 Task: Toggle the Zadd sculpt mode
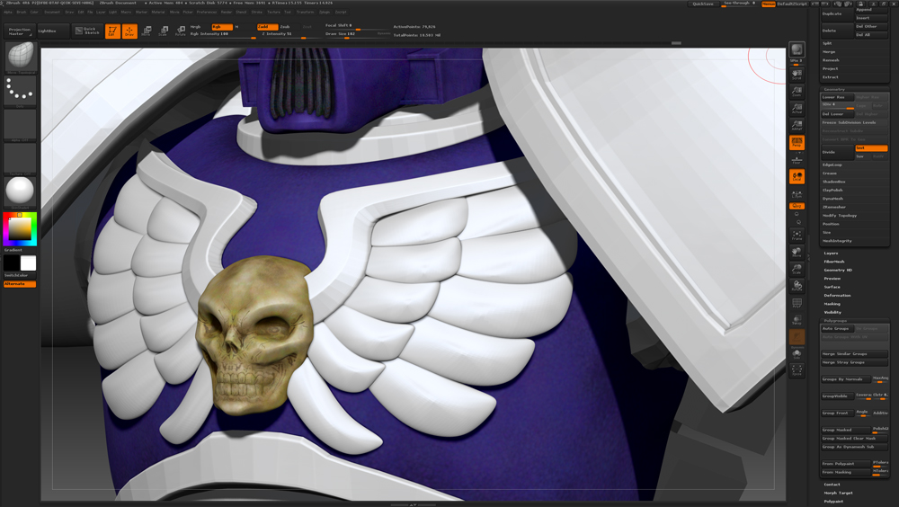(267, 27)
